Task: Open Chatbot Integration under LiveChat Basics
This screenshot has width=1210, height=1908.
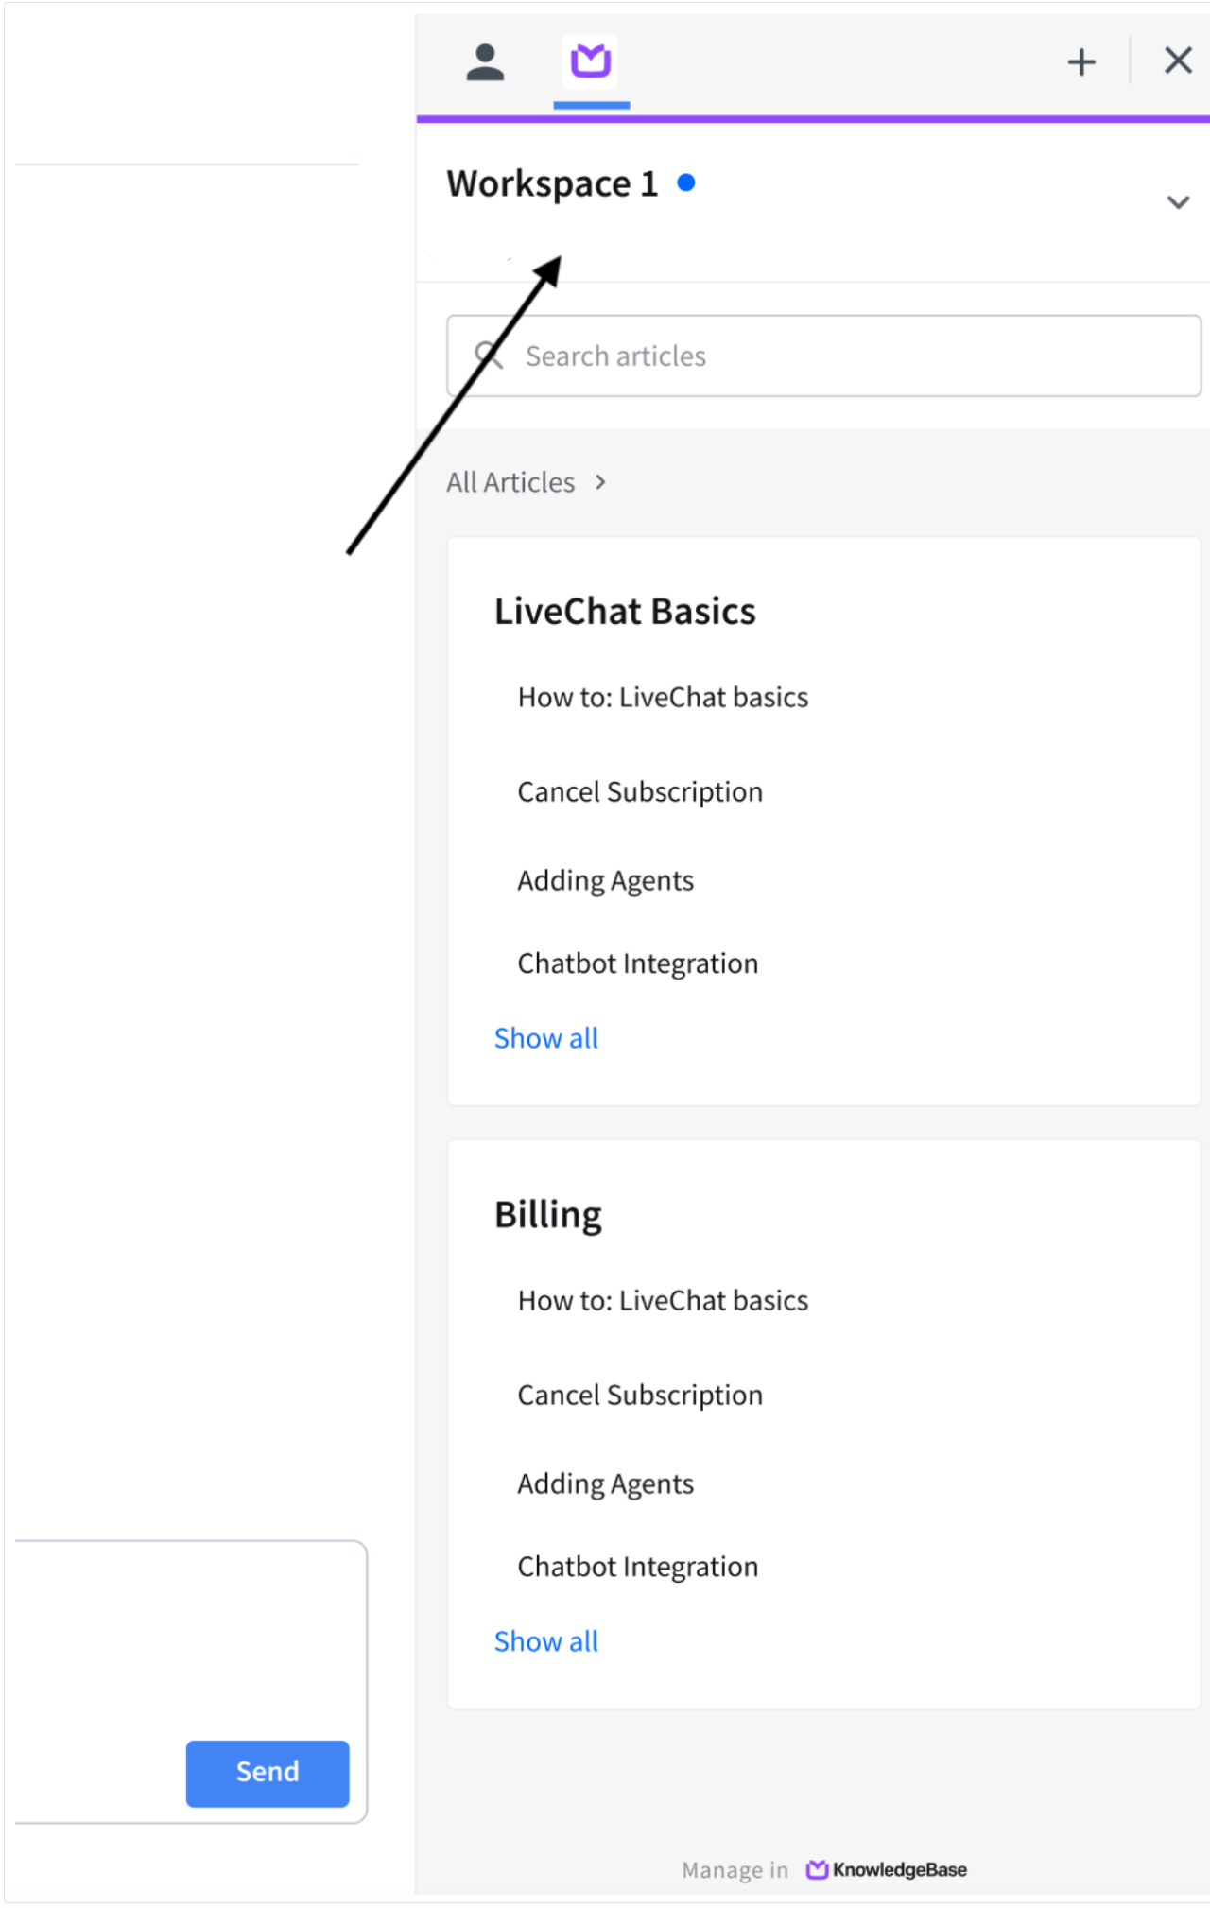Action: (638, 963)
